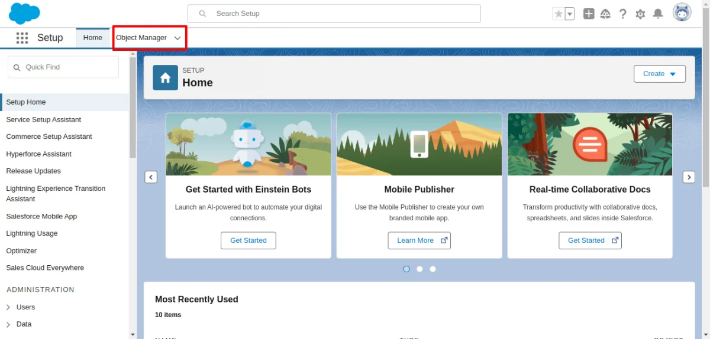Click the search magnifier icon in Search Setup

point(203,14)
